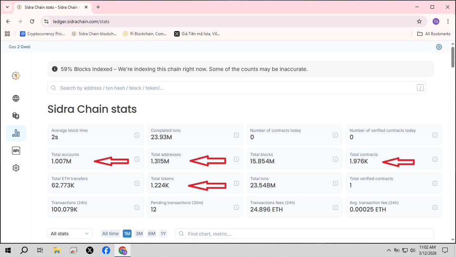Screen dimensions: 456x257
Task: Open Task View on the taskbar
Action: [x=40, y=250]
